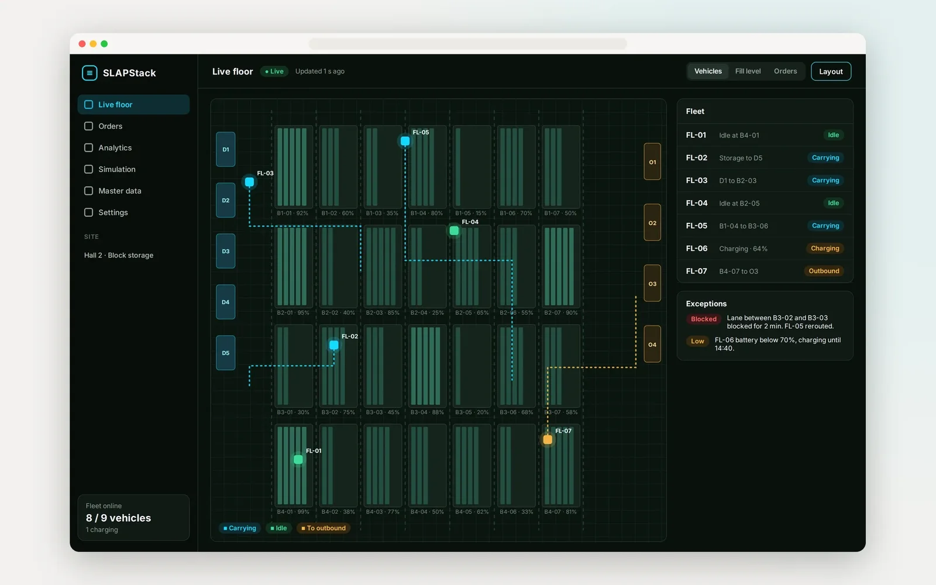The width and height of the screenshot is (936, 585).
Task: Select storage block B3-04 at 88%
Action: pos(427,366)
